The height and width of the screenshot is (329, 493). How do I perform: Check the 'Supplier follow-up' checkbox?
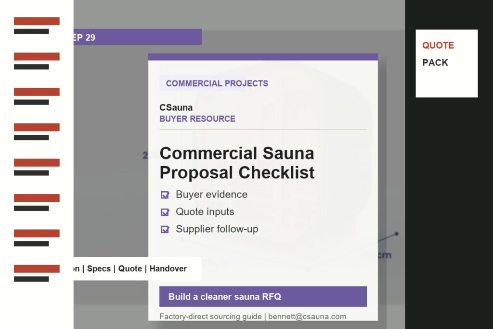tap(165, 230)
